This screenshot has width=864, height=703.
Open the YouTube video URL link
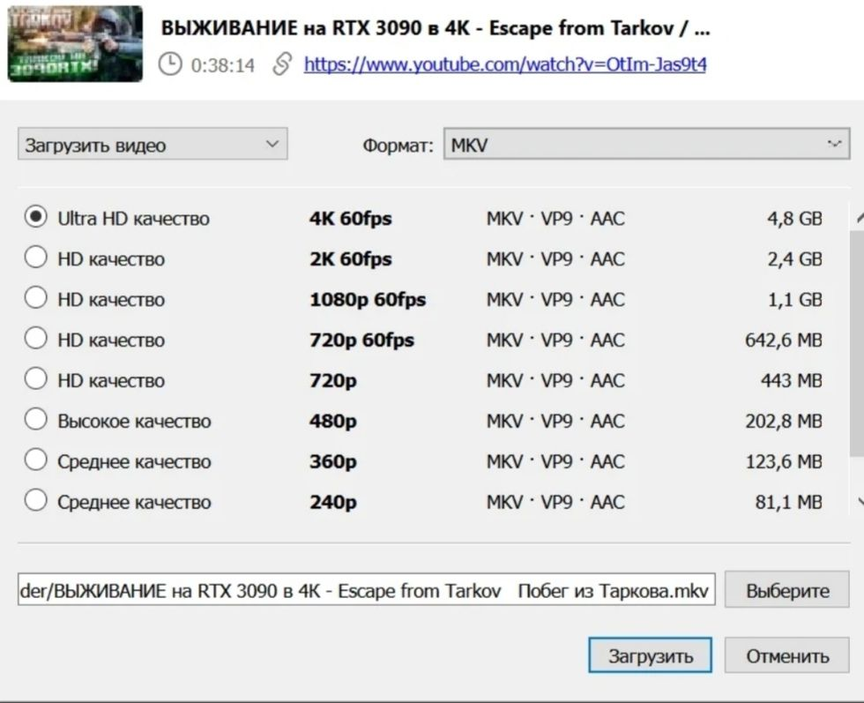click(x=504, y=64)
